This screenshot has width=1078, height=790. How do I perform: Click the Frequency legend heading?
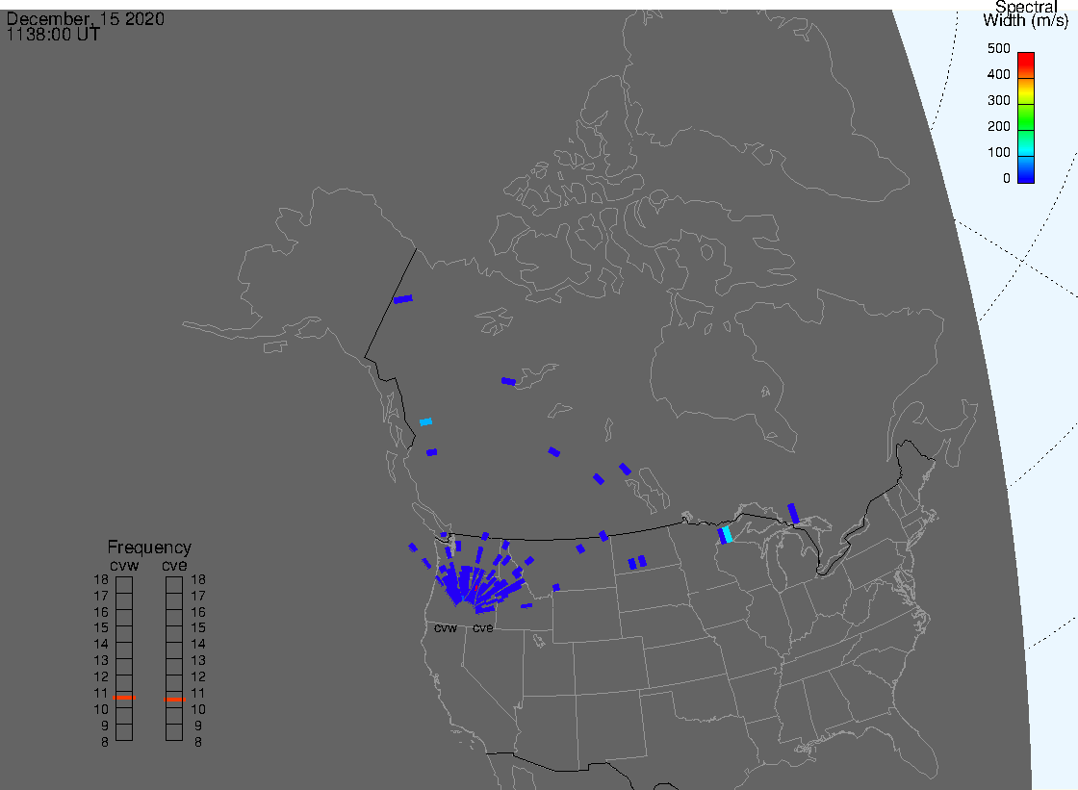pyautogui.click(x=149, y=548)
